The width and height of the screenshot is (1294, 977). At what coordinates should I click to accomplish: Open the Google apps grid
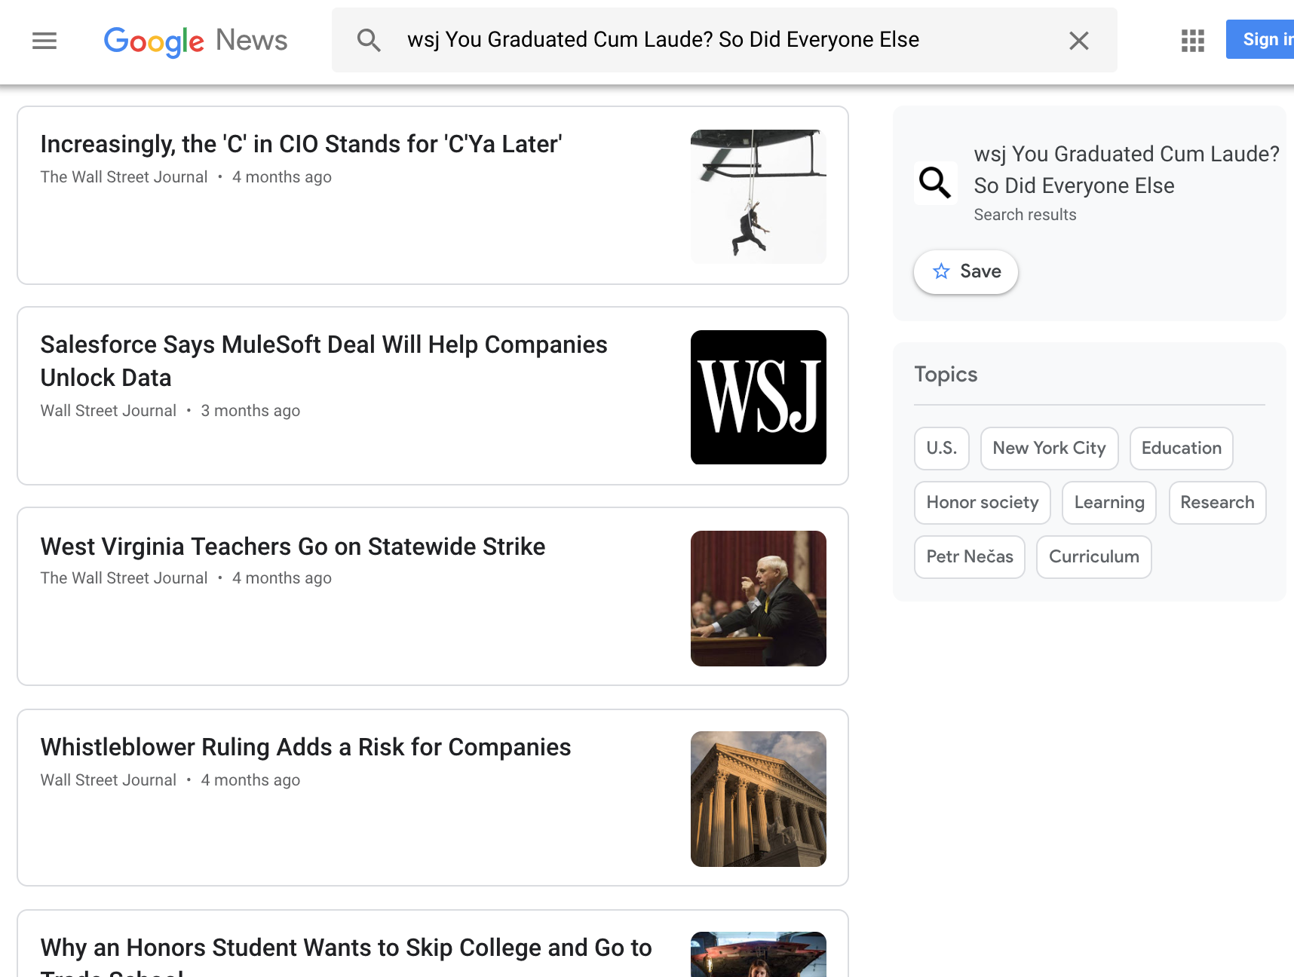pos(1192,41)
